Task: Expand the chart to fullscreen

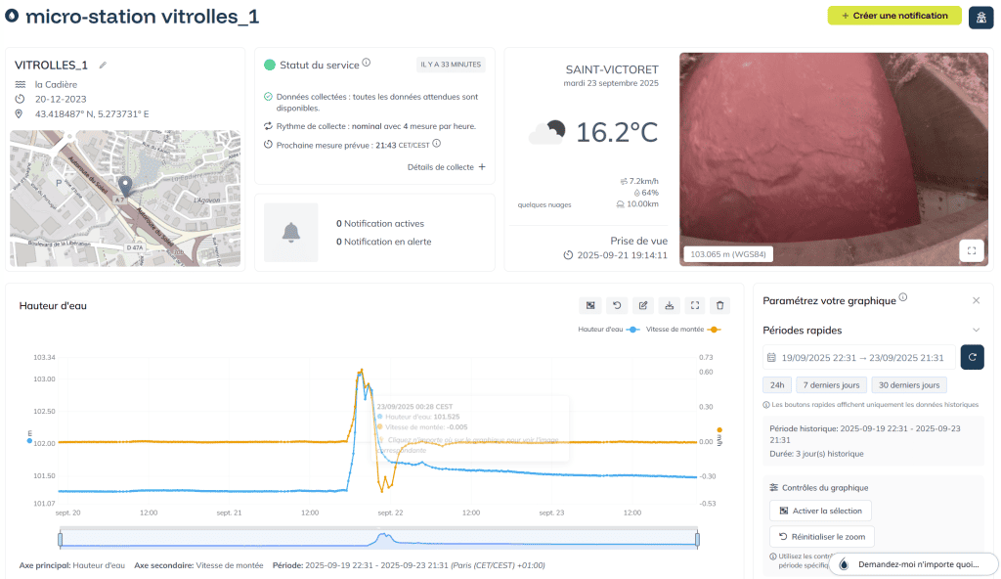Action: [x=694, y=305]
